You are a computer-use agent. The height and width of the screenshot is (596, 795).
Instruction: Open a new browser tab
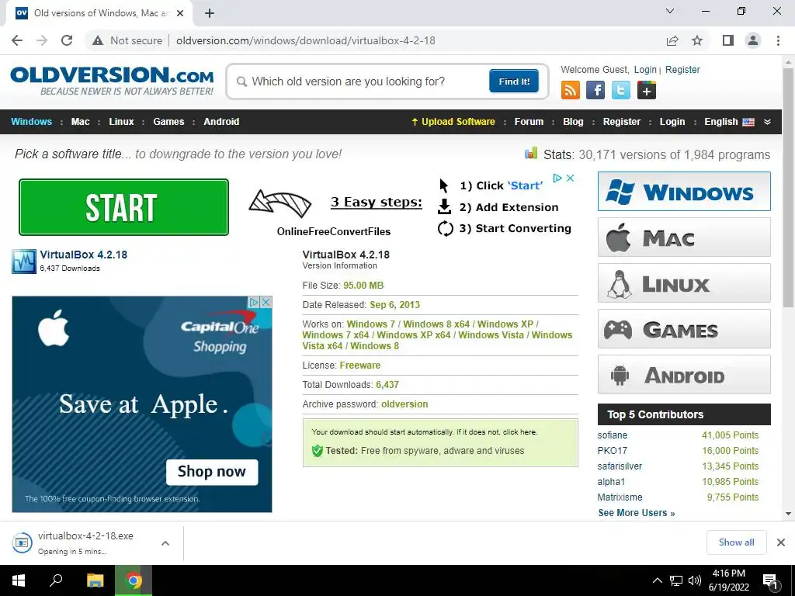tap(210, 14)
